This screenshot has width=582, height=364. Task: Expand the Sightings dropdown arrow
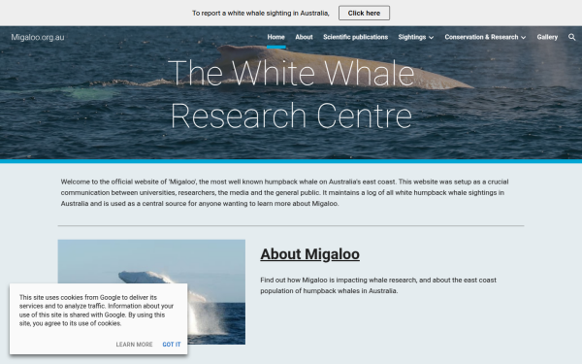(x=431, y=38)
